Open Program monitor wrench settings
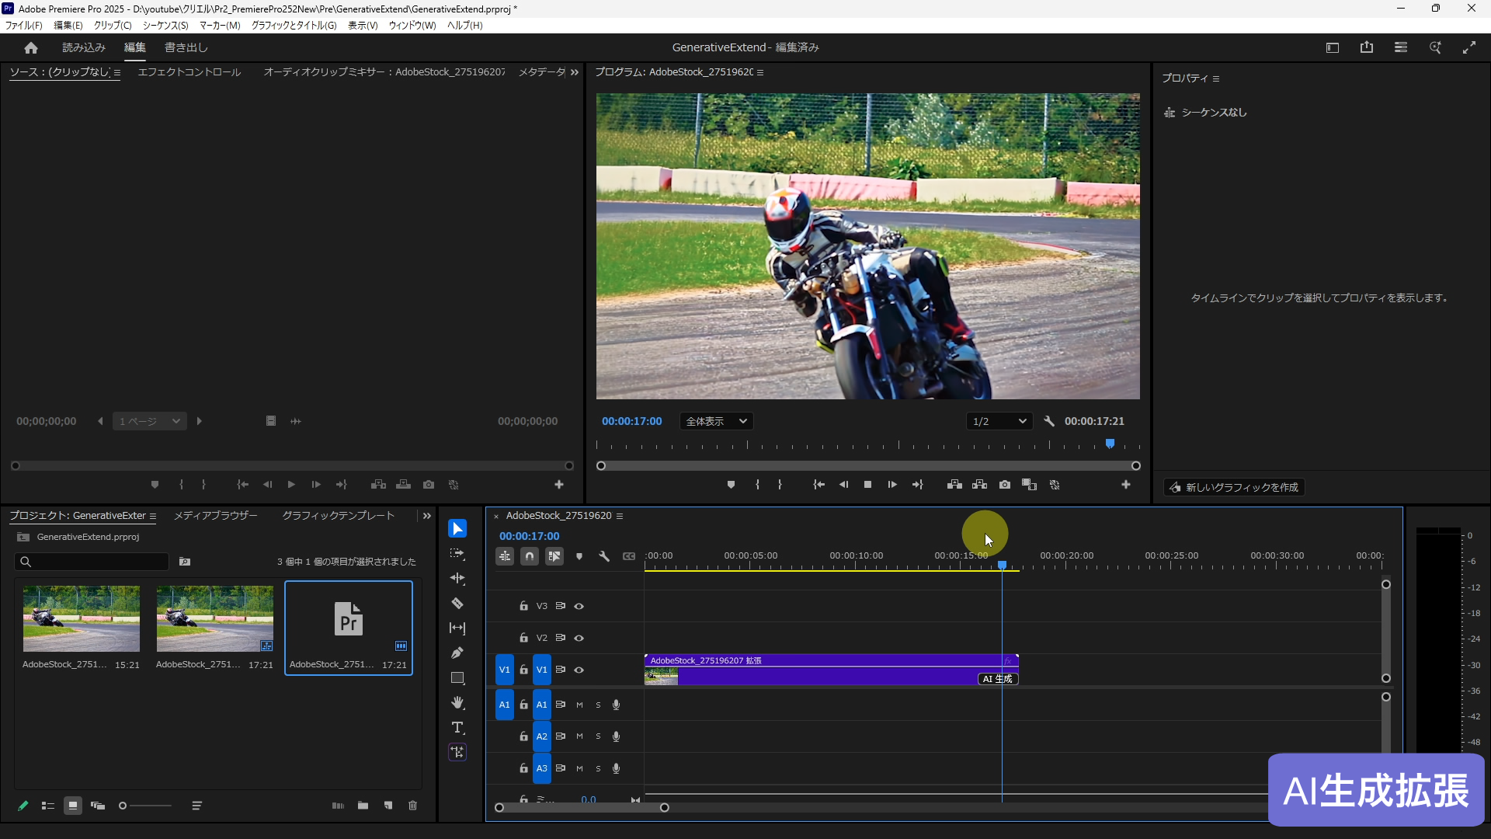This screenshot has width=1491, height=839. point(1049,421)
